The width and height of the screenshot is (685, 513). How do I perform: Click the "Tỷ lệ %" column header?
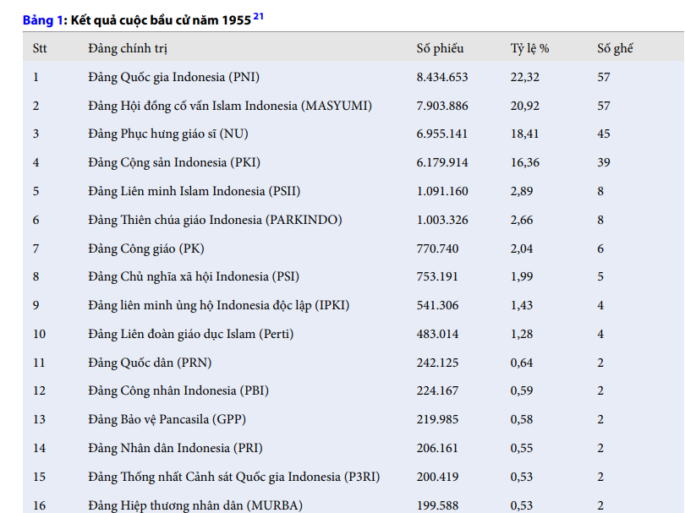click(530, 48)
